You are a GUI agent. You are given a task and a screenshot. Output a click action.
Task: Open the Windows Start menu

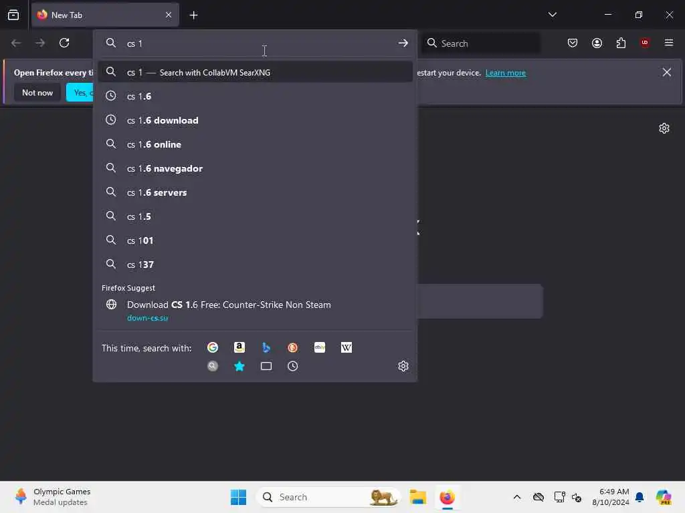[239, 497]
